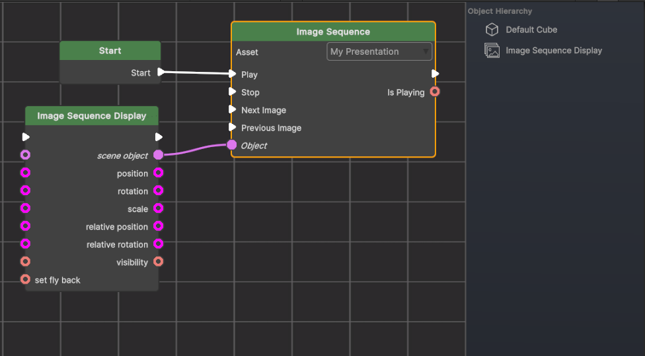Click the Object Hierarchy panel title
Viewport: 645px width, 356px height.
click(500, 11)
